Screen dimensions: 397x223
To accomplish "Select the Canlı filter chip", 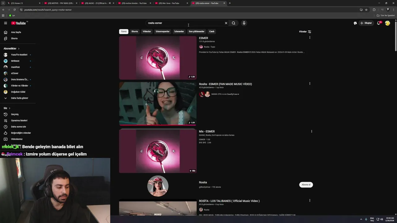I will (x=212, y=32).
